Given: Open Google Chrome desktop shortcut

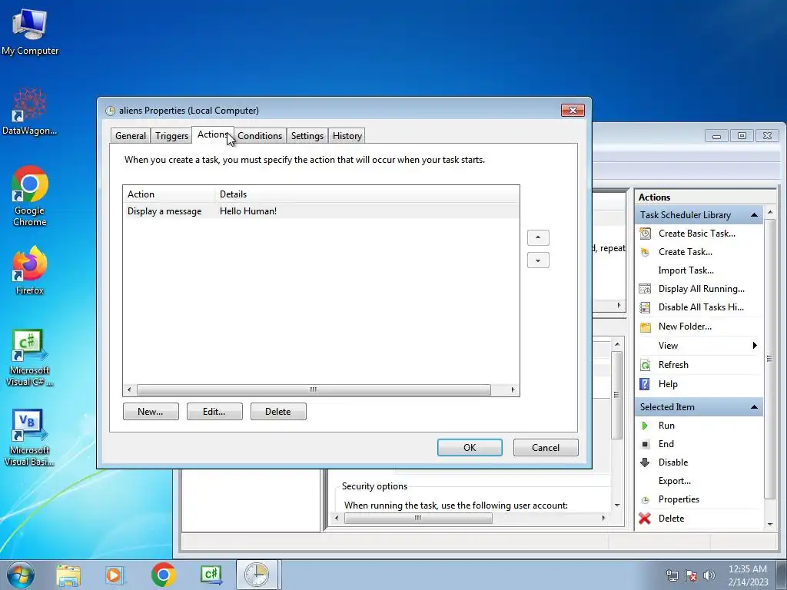Looking at the screenshot, I should tap(30, 196).
